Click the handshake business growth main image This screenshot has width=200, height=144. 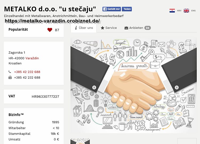pyautogui.click(x=134, y=85)
